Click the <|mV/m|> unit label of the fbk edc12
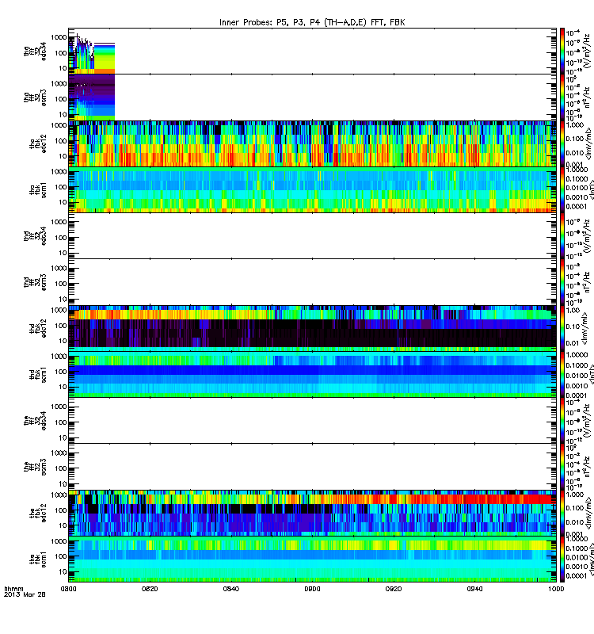This screenshot has height=634, width=594. 590,513
